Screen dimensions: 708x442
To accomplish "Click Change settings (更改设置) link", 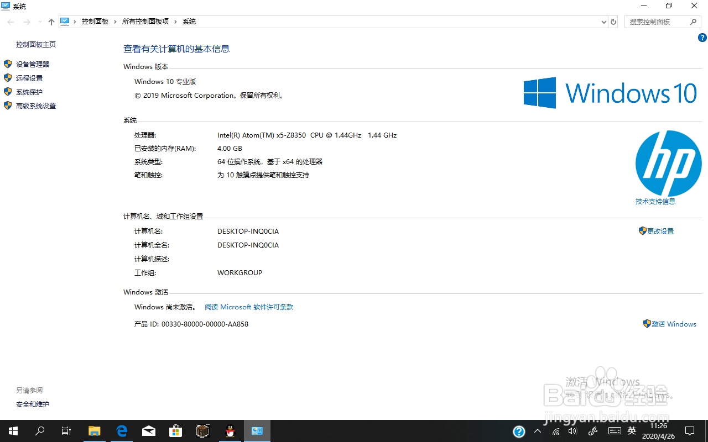I will [x=660, y=231].
